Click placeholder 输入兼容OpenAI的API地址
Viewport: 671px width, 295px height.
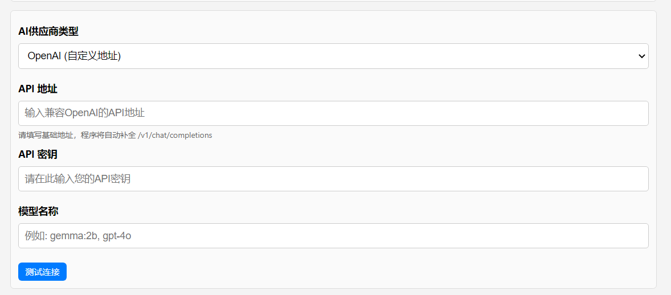point(85,113)
